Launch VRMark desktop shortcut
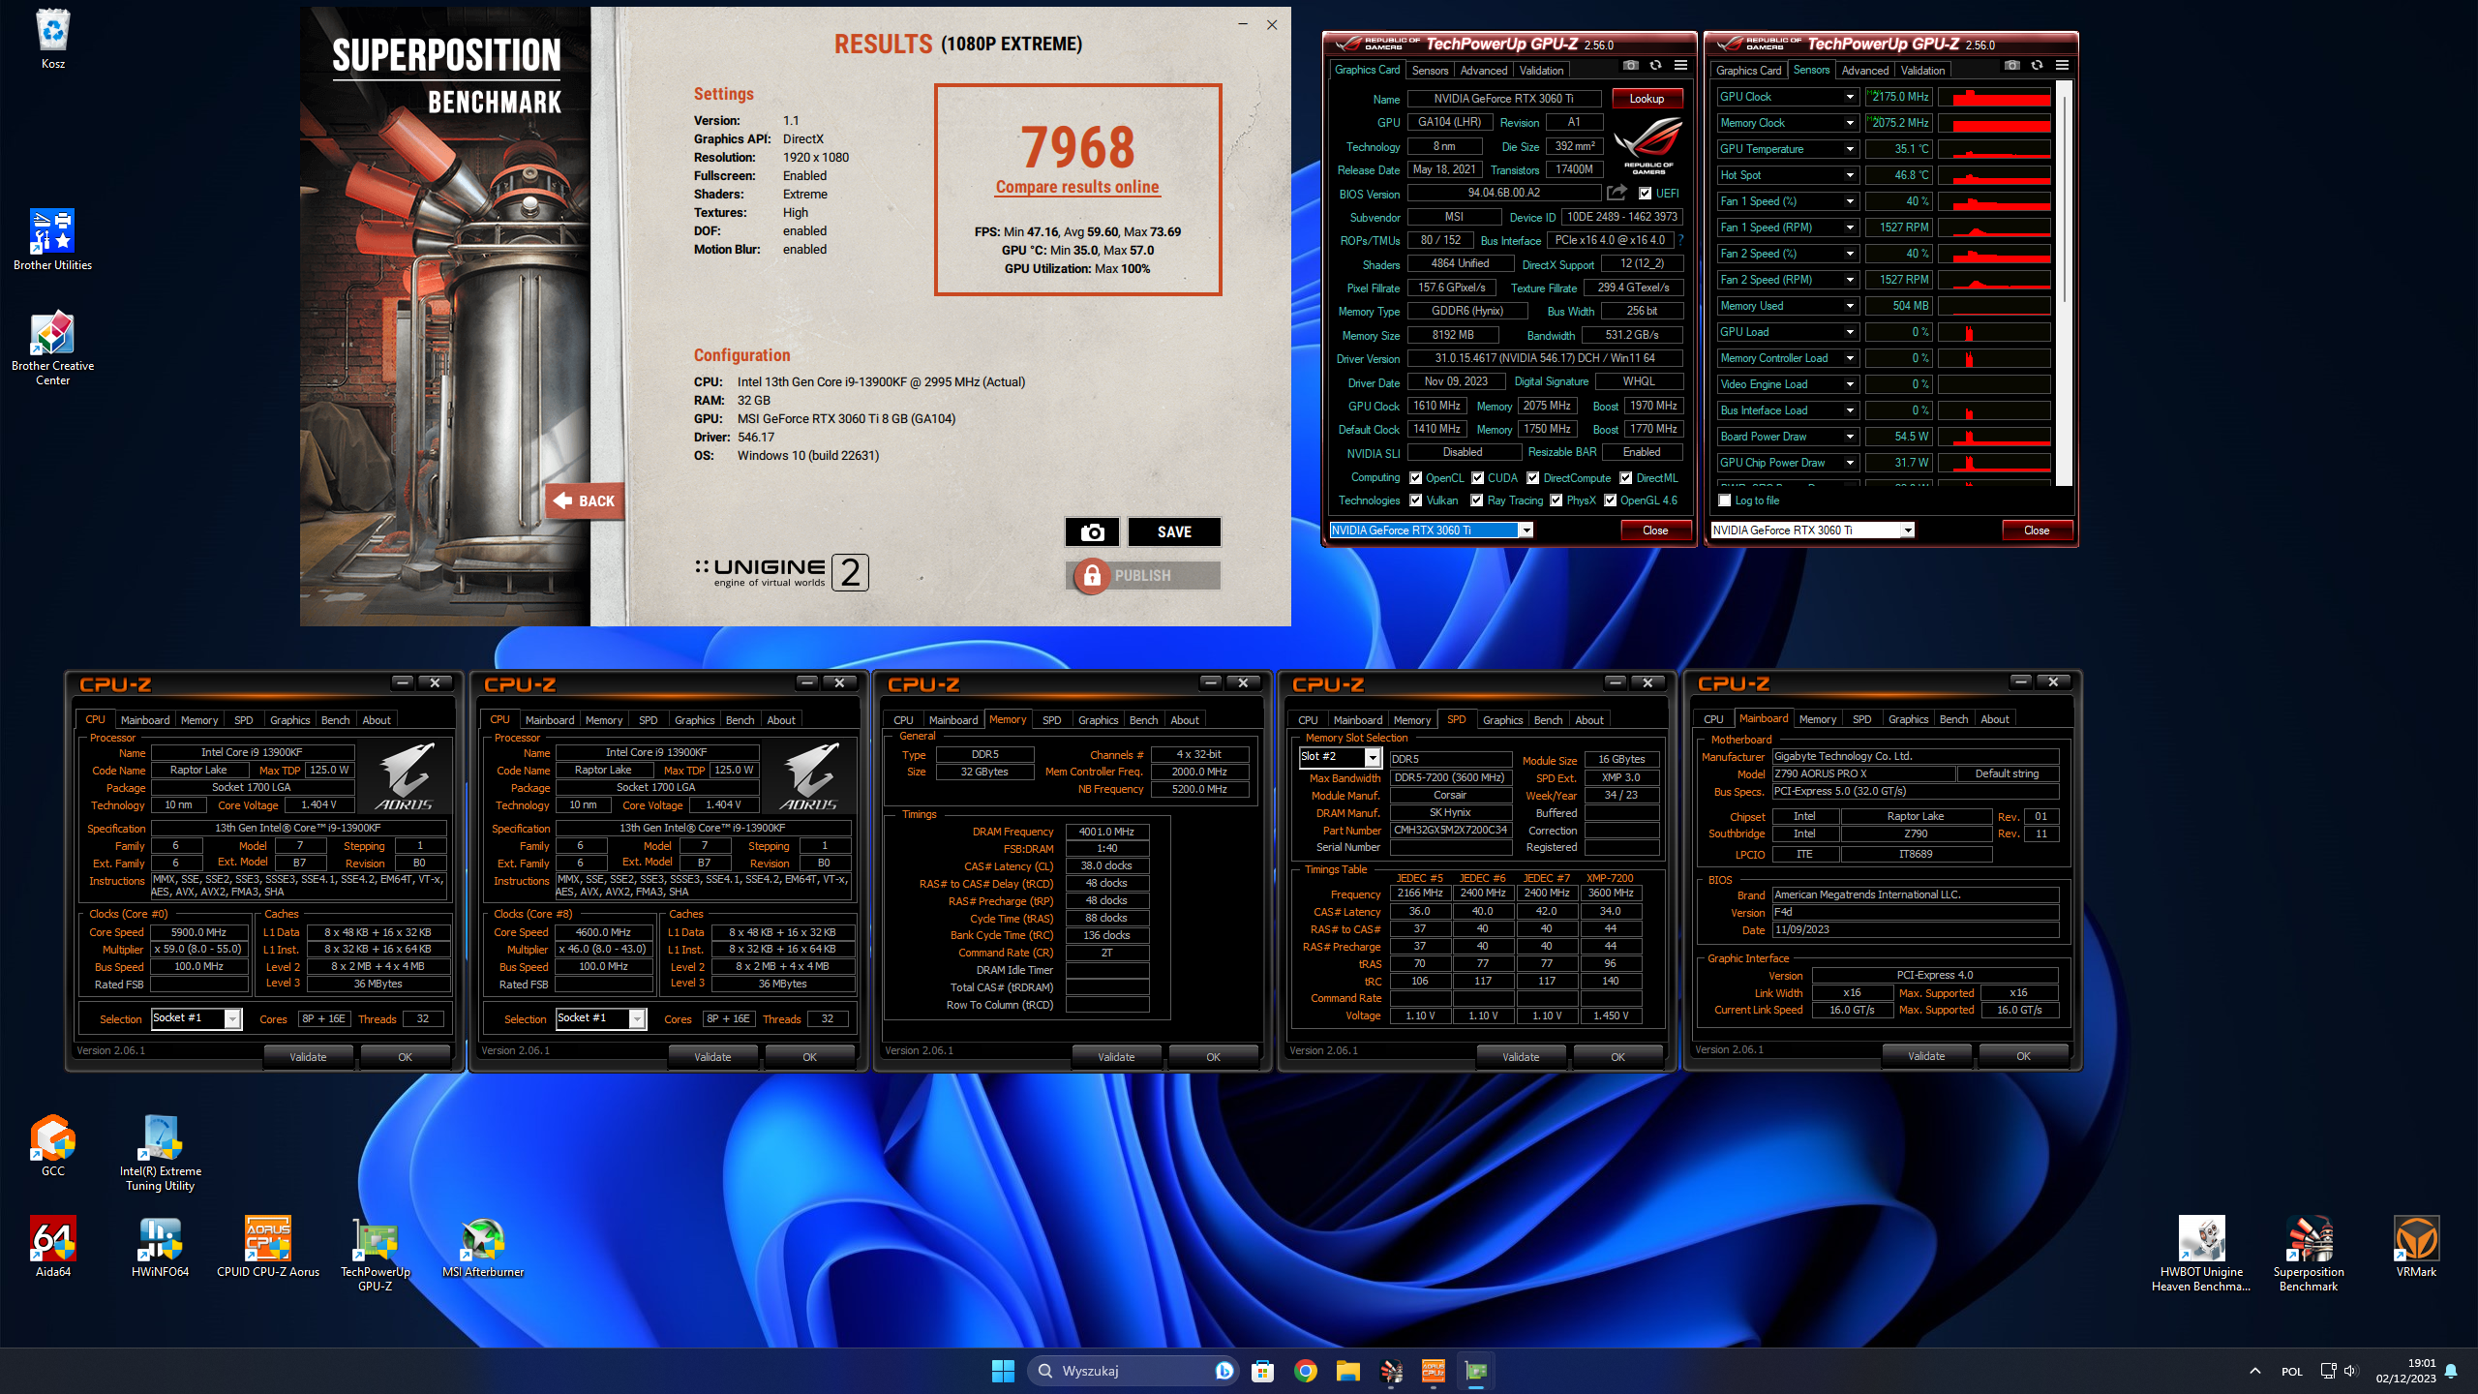2478x1394 pixels. tap(2416, 1247)
